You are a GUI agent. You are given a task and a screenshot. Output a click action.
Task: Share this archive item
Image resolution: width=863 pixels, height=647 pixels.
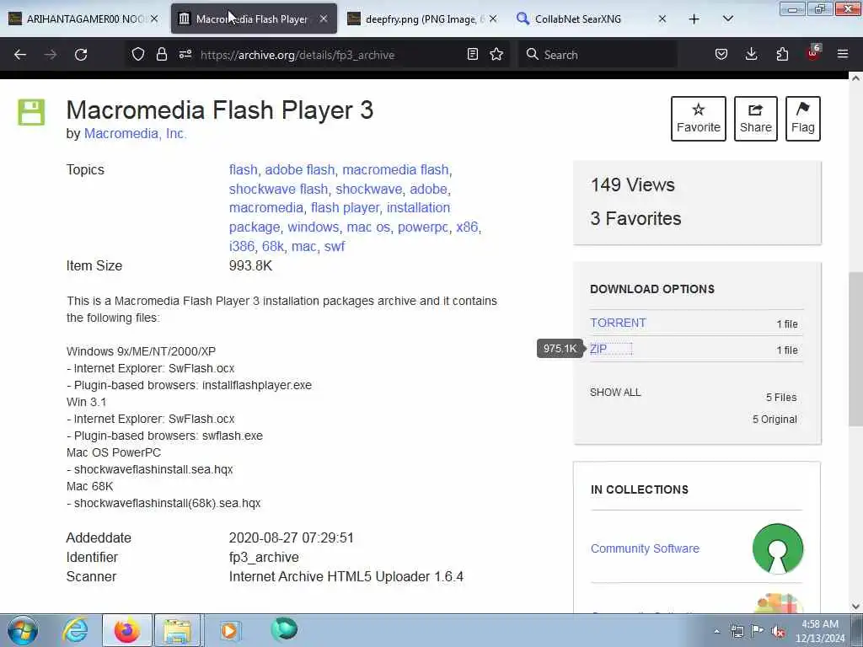[756, 119]
